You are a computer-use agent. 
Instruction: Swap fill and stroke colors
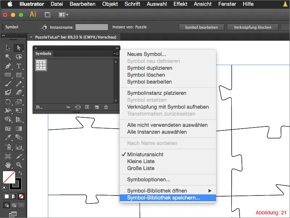click(20, 173)
